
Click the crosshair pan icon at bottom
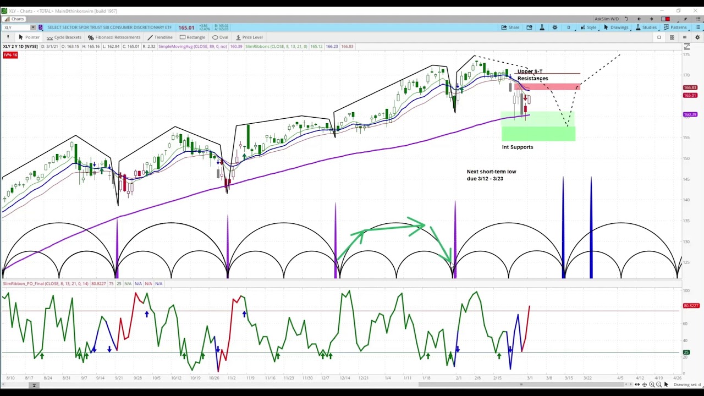pos(644,384)
